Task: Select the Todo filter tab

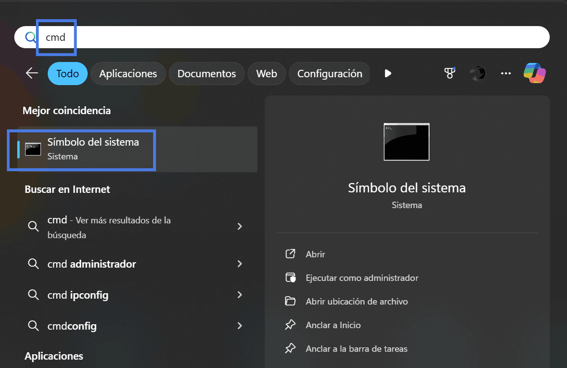Action: point(67,73)
